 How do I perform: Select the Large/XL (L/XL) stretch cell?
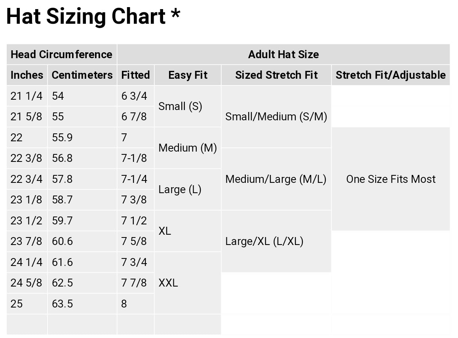pos(264,241)
